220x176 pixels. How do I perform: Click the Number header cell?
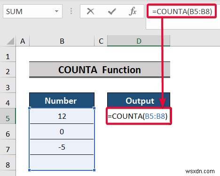(x=62, y=100)
